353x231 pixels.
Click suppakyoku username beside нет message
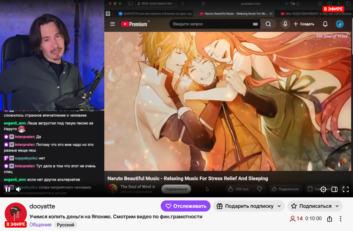click(x=26, y=158)
